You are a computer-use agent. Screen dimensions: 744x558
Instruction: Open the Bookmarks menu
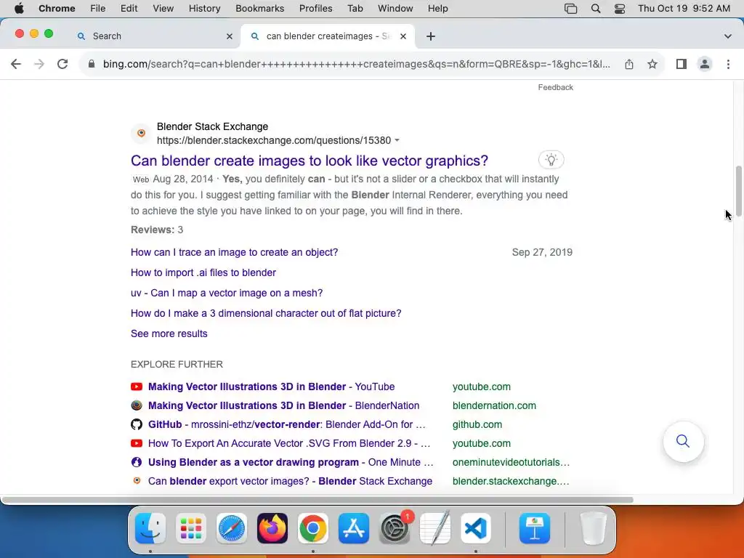(x=259, y=9)
